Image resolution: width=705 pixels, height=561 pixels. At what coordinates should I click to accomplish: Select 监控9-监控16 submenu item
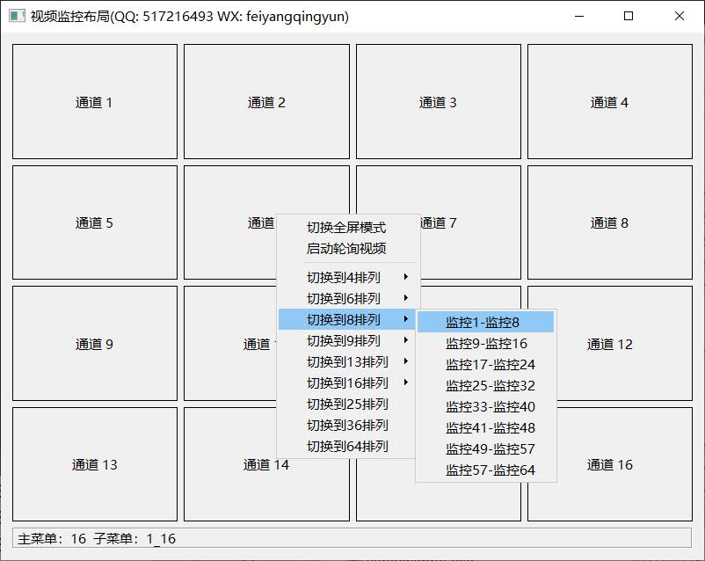point(486,344)
